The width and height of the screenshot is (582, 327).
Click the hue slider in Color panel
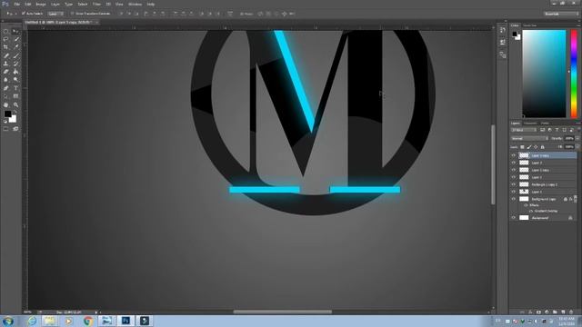[x=574, y=74]
